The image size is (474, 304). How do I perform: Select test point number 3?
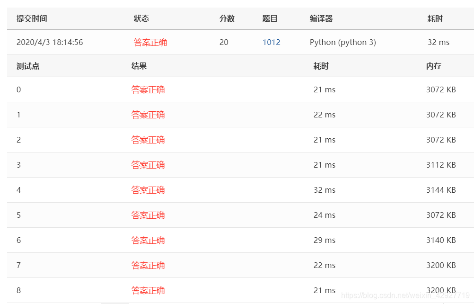[19, 165]
